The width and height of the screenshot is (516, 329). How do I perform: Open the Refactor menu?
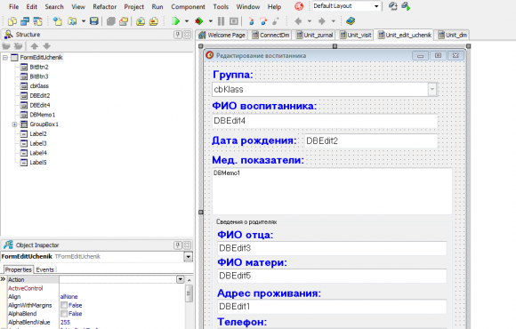105,6
